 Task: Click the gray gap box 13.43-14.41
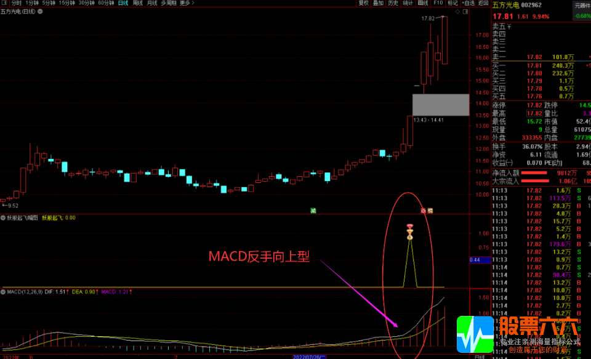pos(440,105)
